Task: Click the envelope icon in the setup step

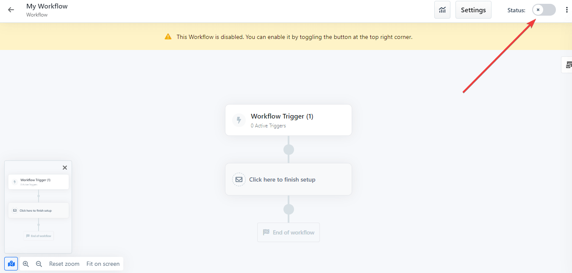Action: 239,179
